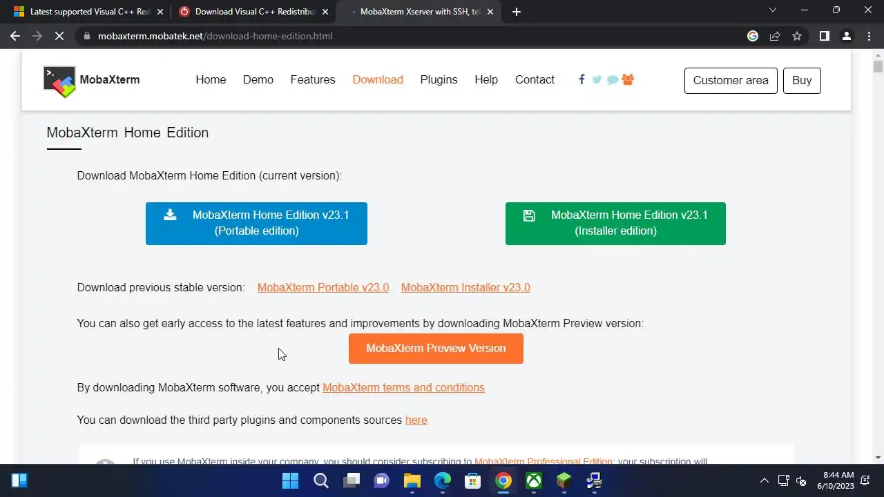Launch Microsoft Edge from taskbar
The height and width of the screenshot is (497, 884).
(443, 480)
